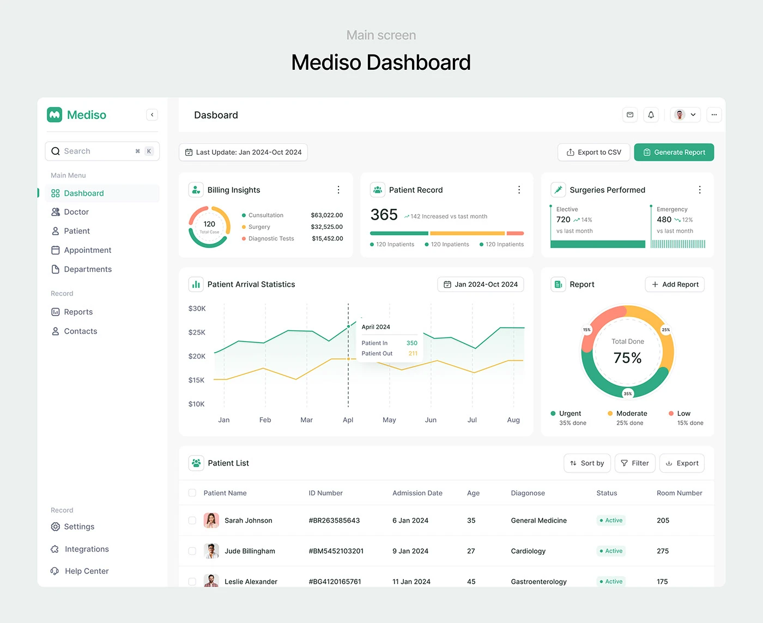
Task: Open the top bar more options menu
Action: (714, 115)
